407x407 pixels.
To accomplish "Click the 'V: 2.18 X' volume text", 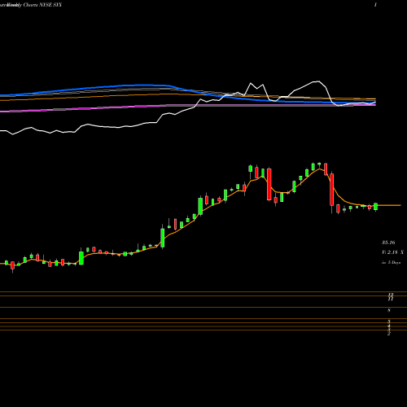I will (392, 252).
